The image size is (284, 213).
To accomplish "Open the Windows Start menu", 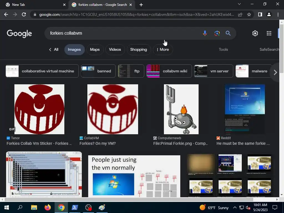I will point(7,207).
